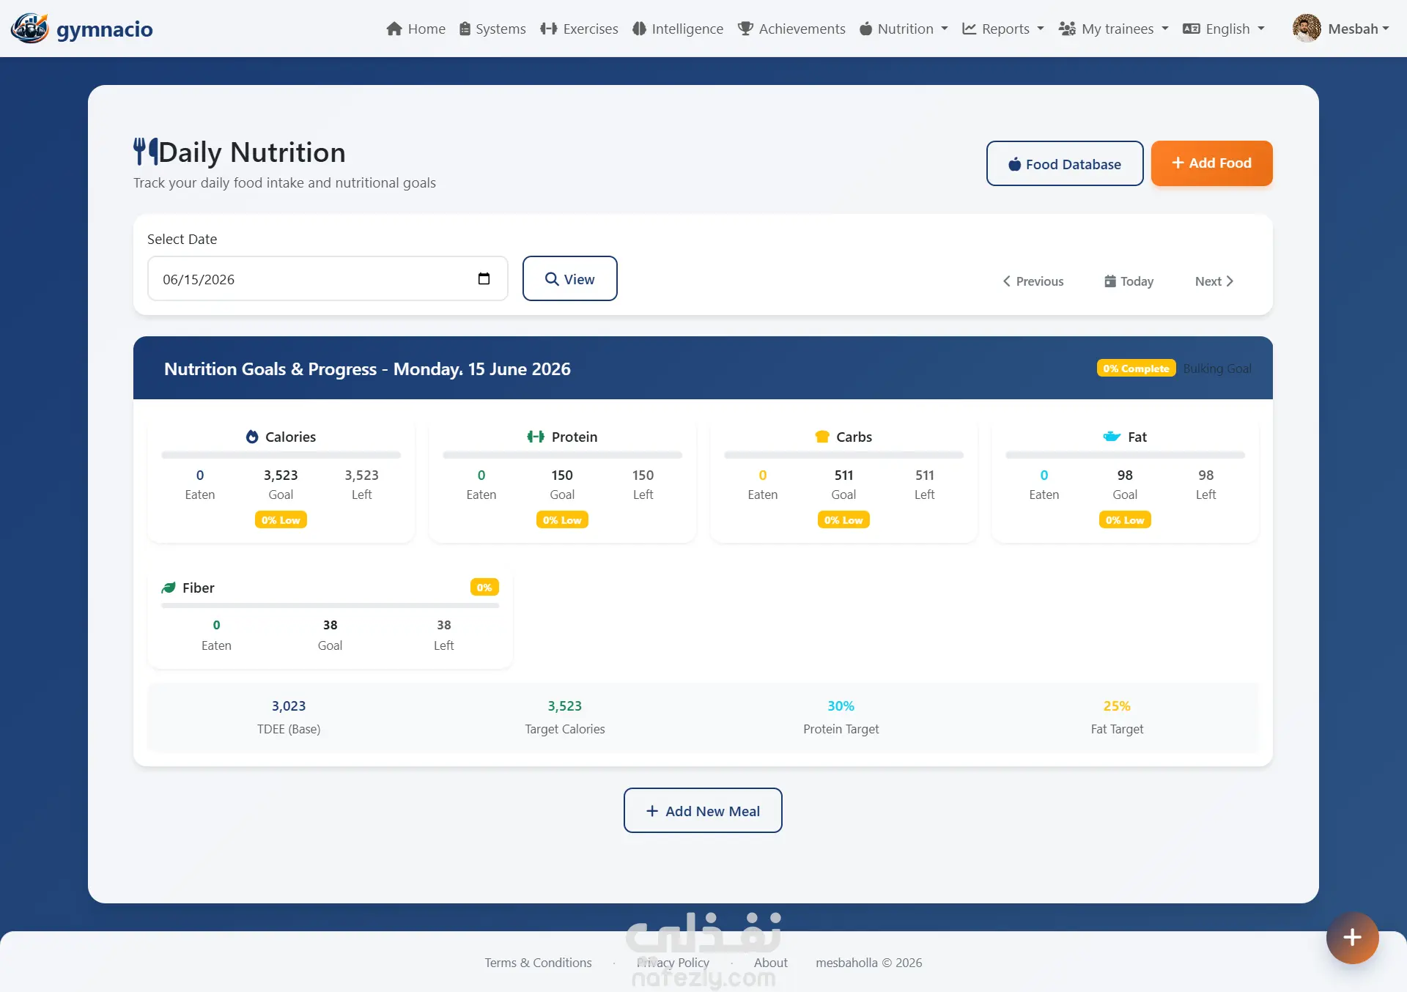Click the Select Date input field
Screen dimensions: 1407x992
328,278
